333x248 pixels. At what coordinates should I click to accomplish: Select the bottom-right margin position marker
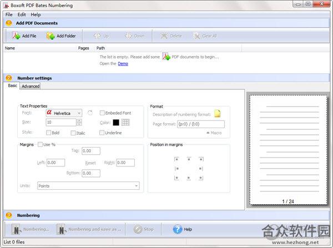[x=201, y=178]
